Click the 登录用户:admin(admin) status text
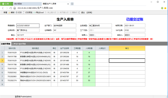This screenshot has width=168, height=98. click(23, 97)
